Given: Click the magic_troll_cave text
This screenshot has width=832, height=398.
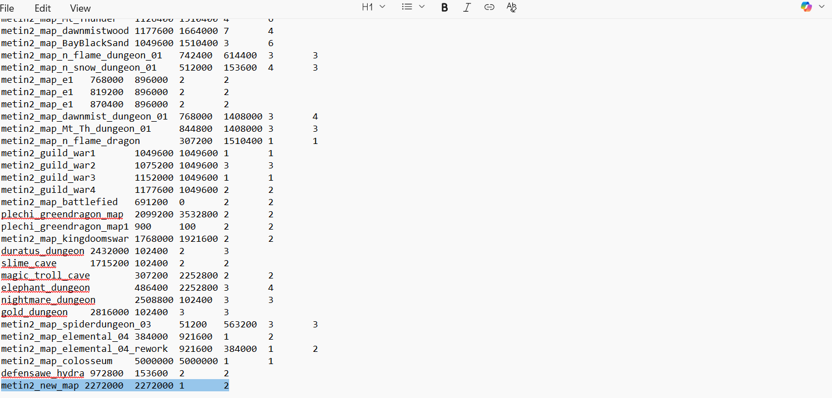Looking at the screenshot, I should tap(46, 275).
